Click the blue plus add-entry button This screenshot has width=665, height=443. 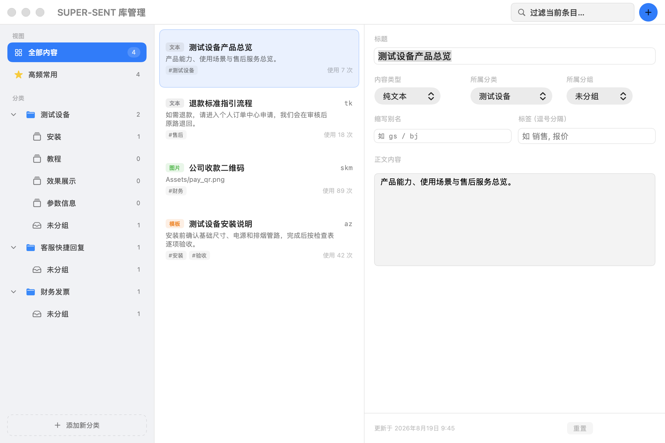648,12
